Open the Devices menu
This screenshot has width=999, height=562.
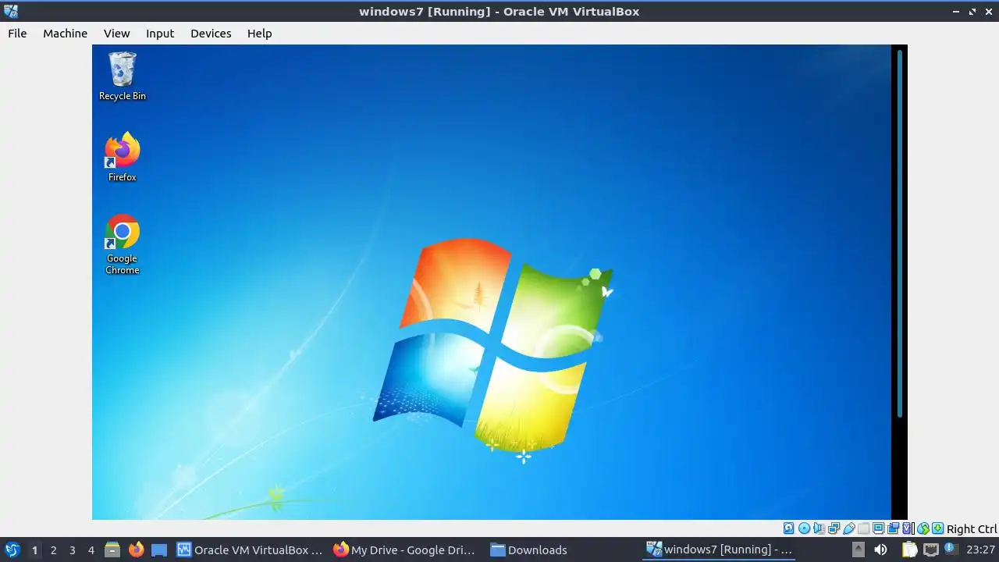tap(211, 34)
